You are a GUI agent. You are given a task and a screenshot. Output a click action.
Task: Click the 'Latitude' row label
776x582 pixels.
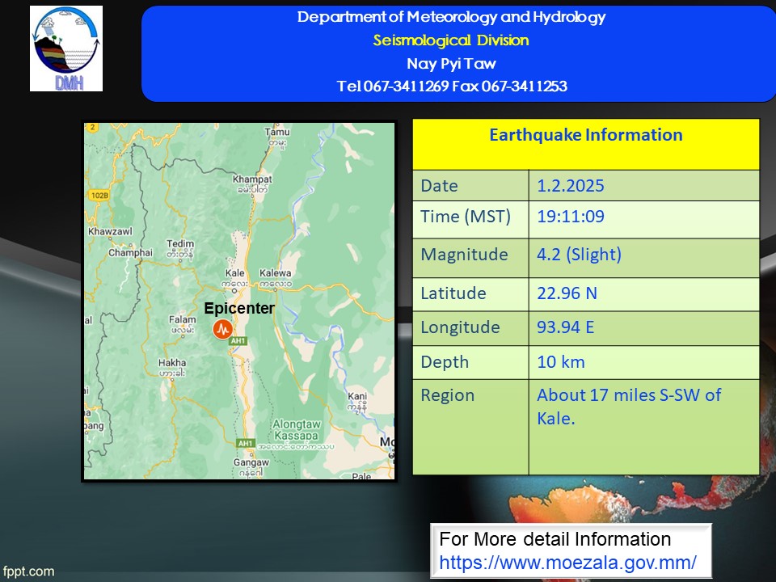pyautogui.click(x=453, y=293)
